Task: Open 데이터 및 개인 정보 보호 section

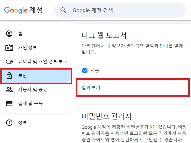Action: 43,61
